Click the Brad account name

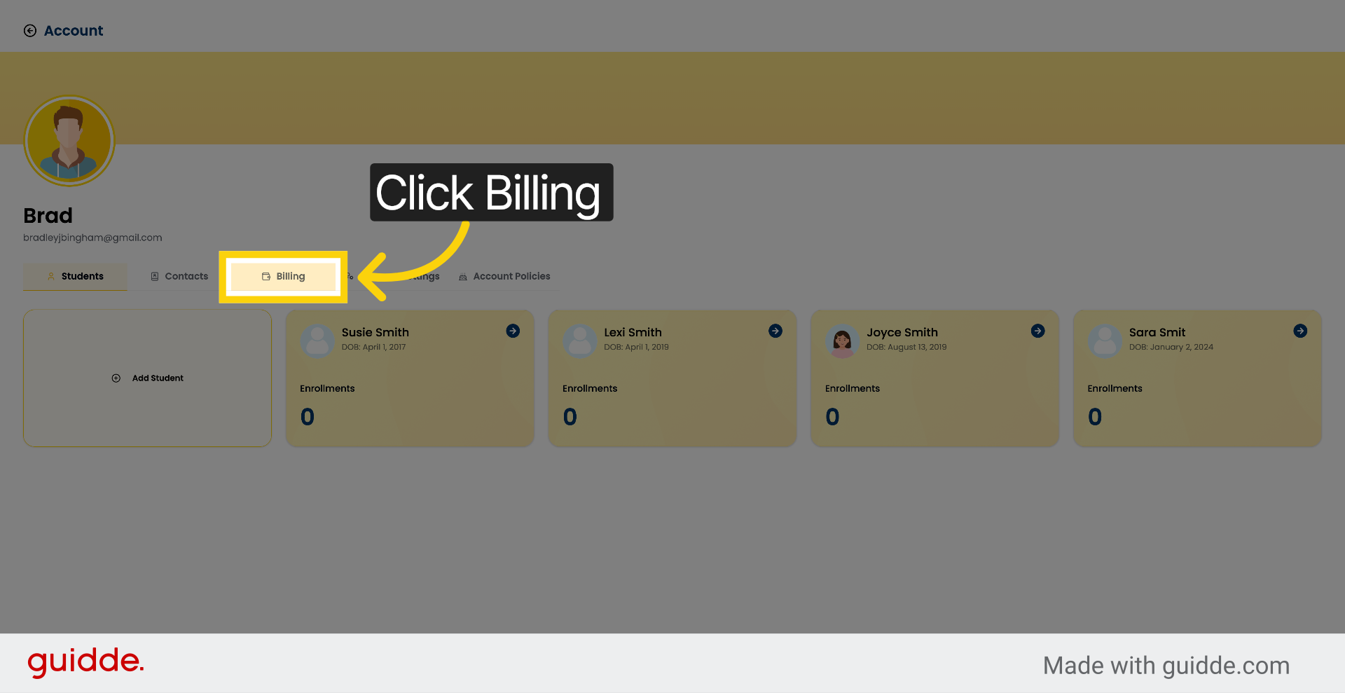click(48, 215)
